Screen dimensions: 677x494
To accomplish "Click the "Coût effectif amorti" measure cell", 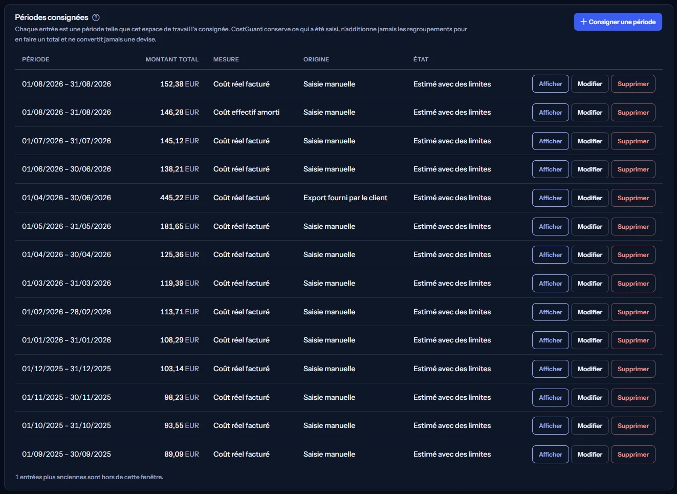I will (246, 112).
